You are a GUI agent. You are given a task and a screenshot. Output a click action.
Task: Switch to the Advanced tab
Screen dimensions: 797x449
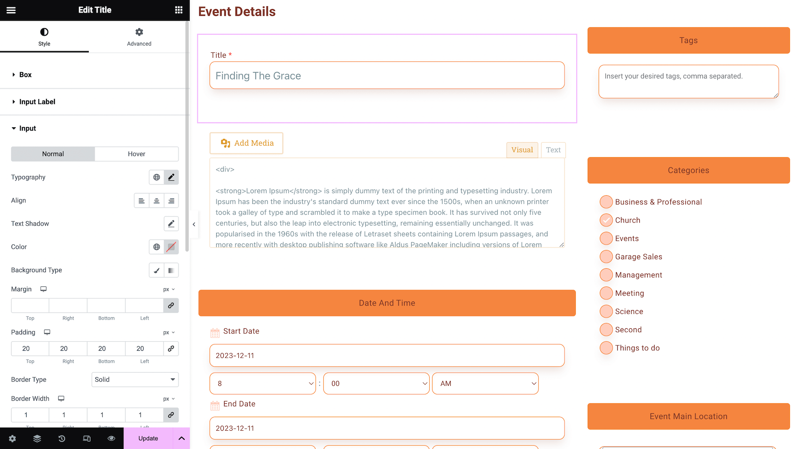139,36
